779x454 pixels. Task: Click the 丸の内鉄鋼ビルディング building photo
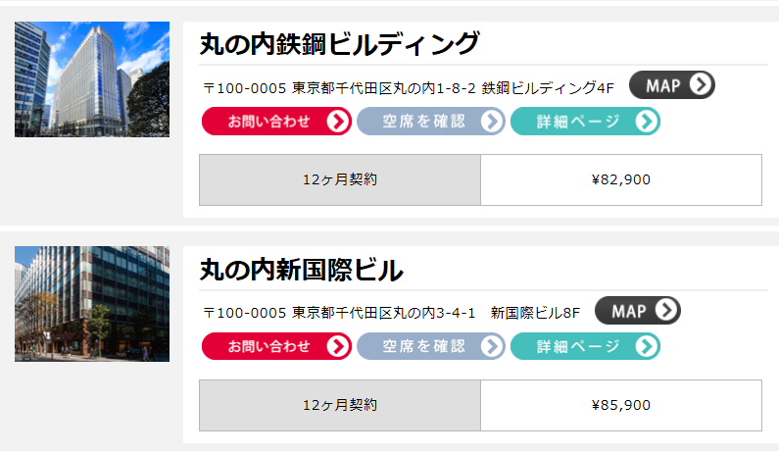(x=92, y=79)
